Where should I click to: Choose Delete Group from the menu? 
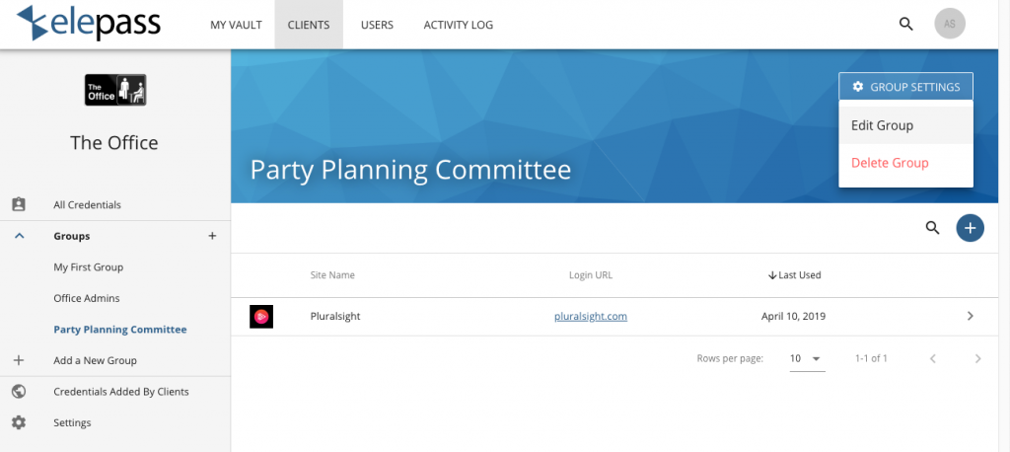(x=890, y=163)
